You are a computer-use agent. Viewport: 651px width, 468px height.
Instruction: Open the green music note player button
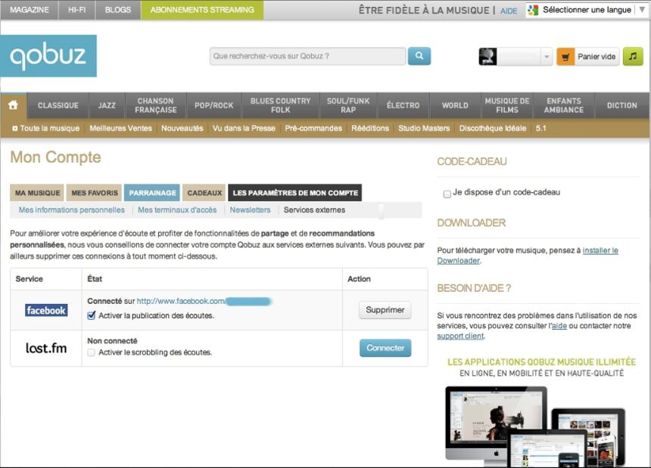pyautogui.click(x=633, y=57)
